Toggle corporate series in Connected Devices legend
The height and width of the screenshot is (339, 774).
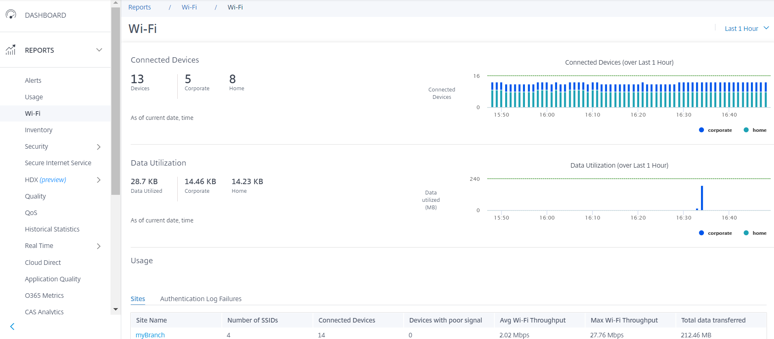[x=715, y=130]
